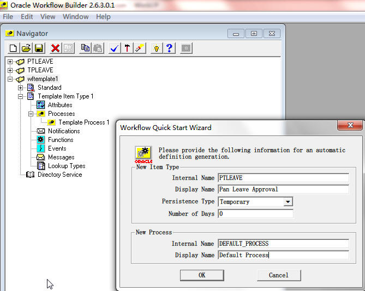Screen dimensions: 365x291
Task: Open the Help menu
Action: [103, 17]
